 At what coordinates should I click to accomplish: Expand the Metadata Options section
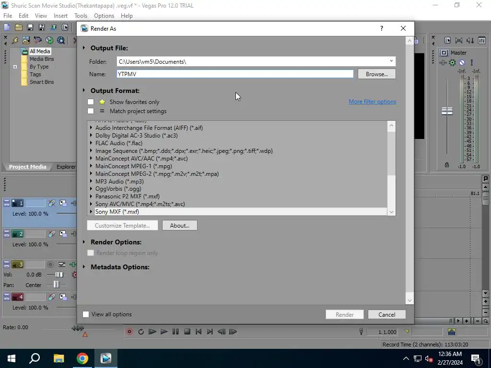(x=84, y=267)
